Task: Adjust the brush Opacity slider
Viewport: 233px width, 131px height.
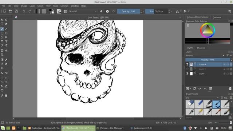Action: pyautogui.click(x=129, y=11)
